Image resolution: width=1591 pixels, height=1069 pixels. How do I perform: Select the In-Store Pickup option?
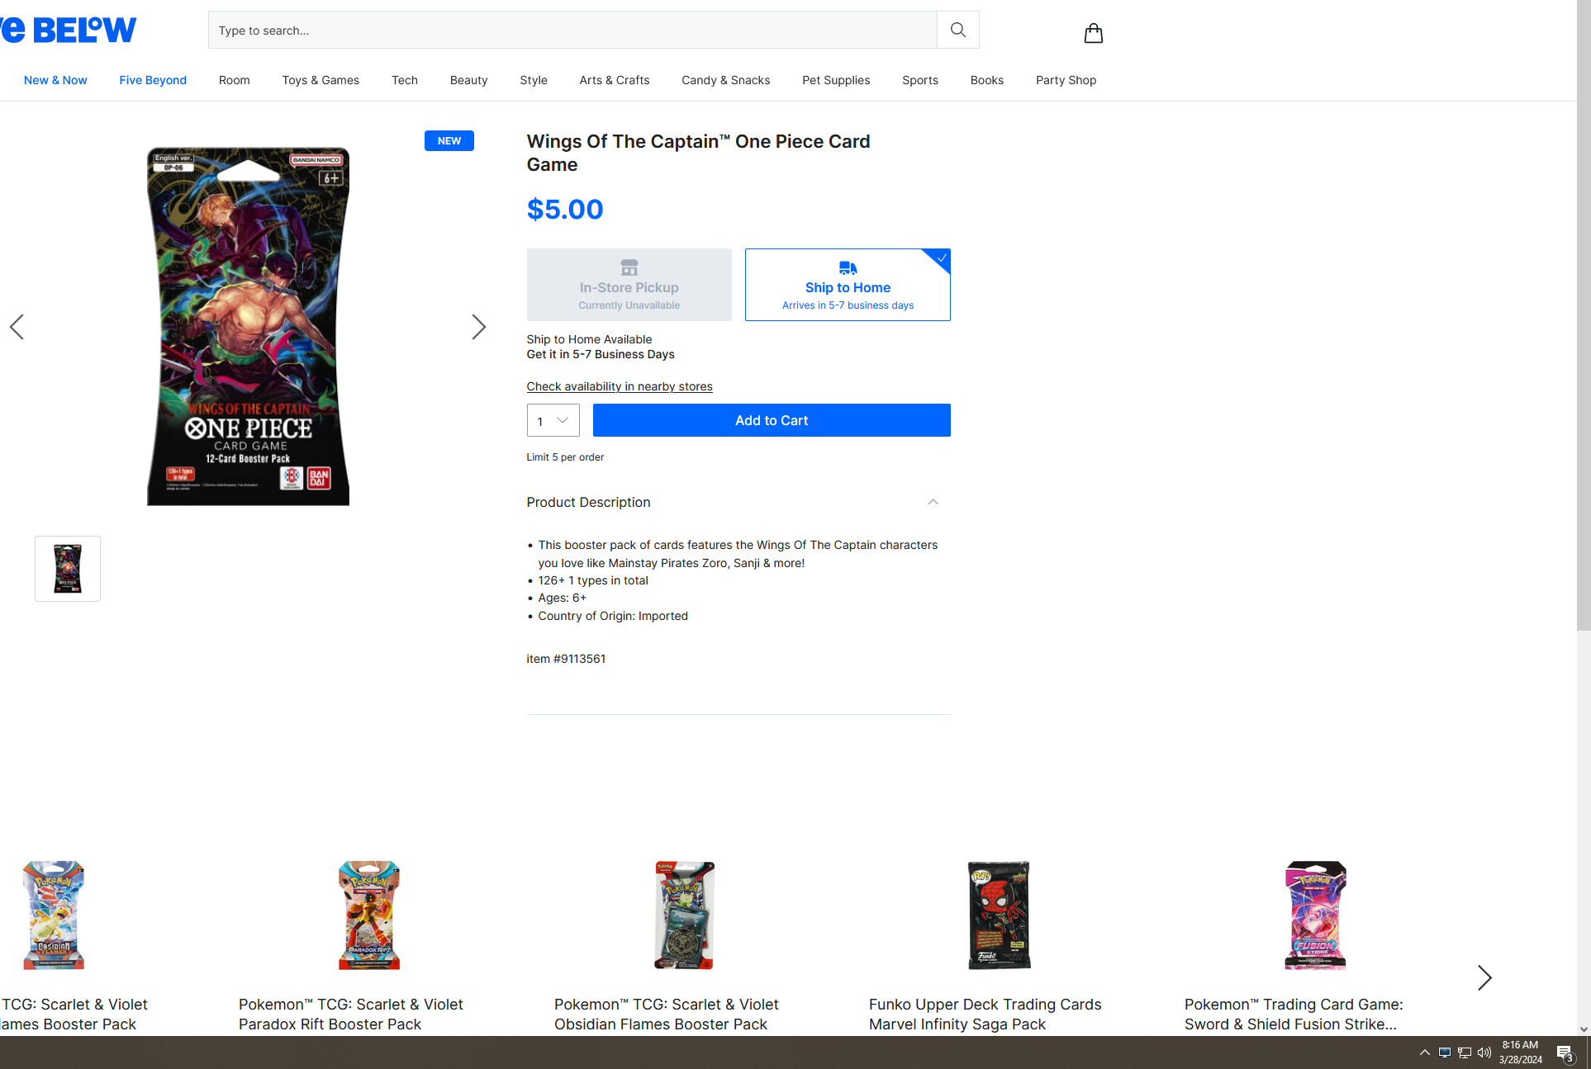pyautogui.click(x=629, y=285)
